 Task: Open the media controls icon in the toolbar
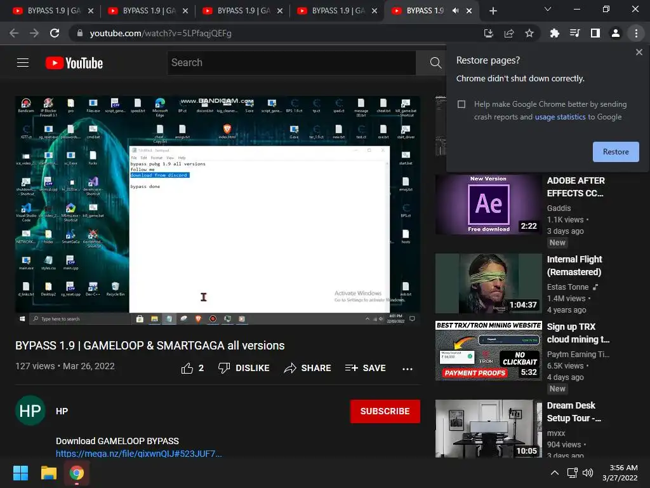(574, 33)
